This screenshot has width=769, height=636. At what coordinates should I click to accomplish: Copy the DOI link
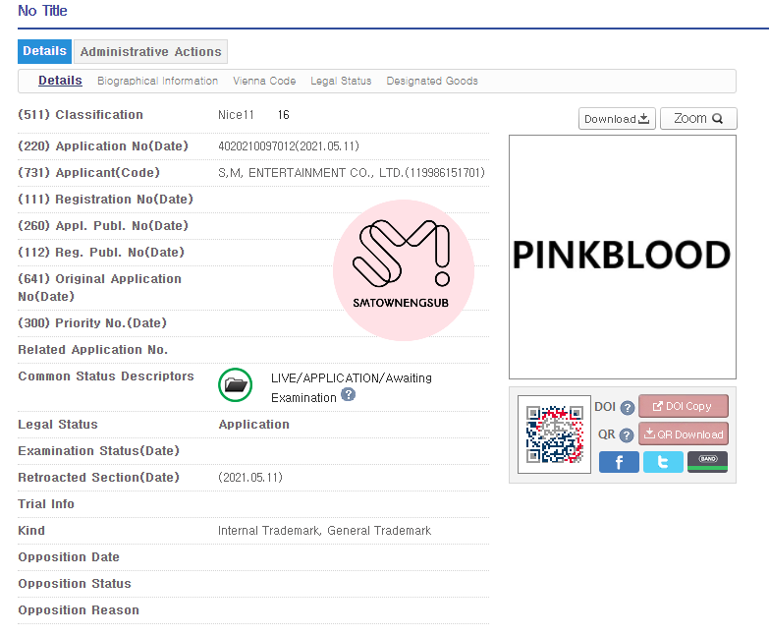click(x=684, y=406)
